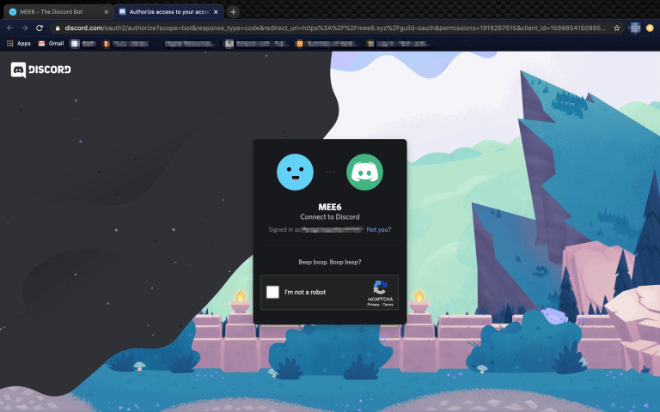Image resolution: width=660 pixels, height=412 pixels.
Task: Click the "Beep boop. Boop beep?" text
Action: (x=330, y=262)
